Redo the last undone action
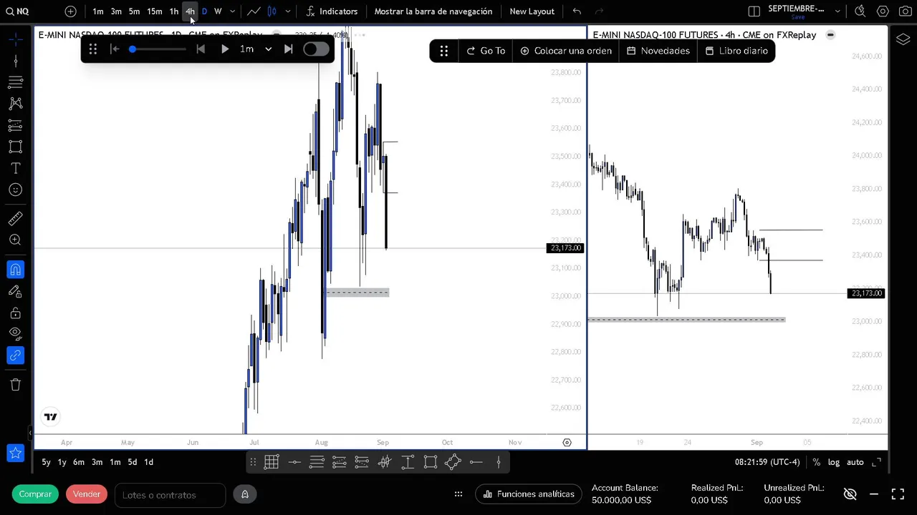 (x=599, y=11)
